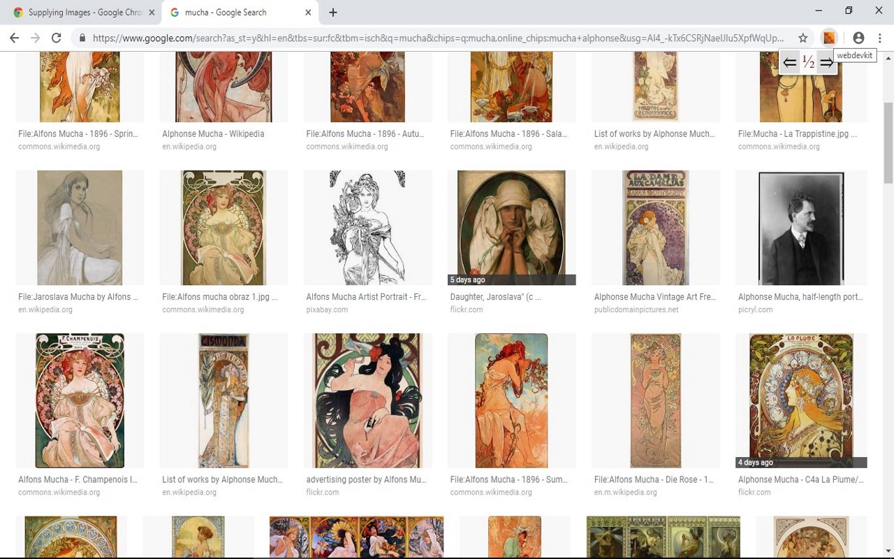The height and width of the screenshot is (559, 894).
Task: Open 'Alfons Mucha Artist Portrait - Fr...' link
Action: point(366,297)
